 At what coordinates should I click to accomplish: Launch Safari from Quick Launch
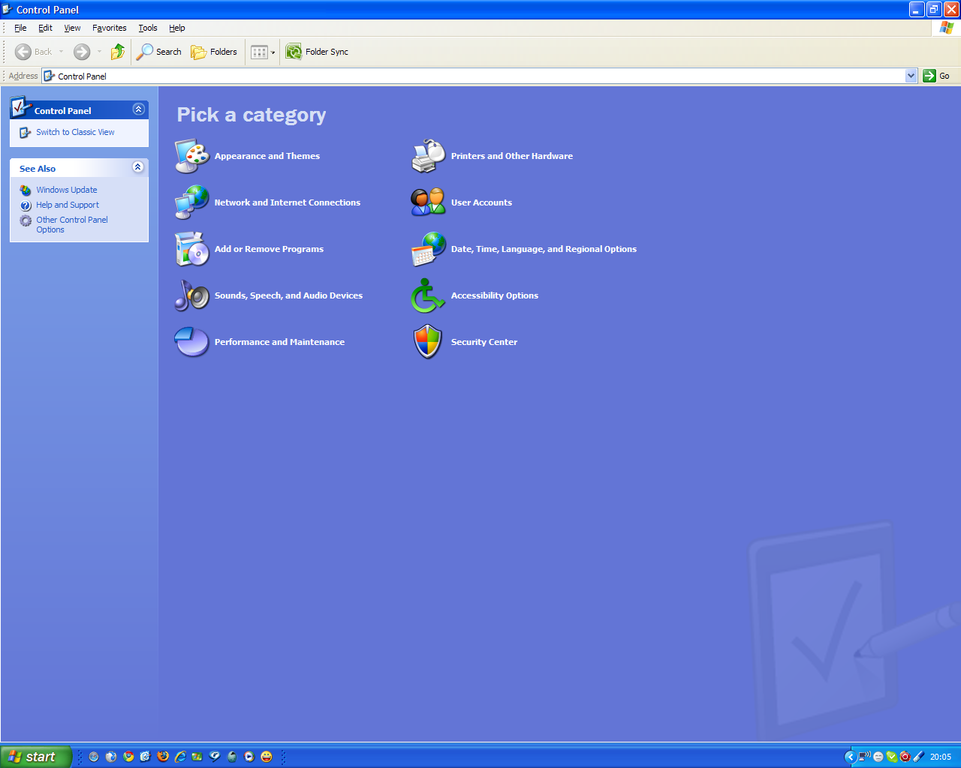click(94, 757)
